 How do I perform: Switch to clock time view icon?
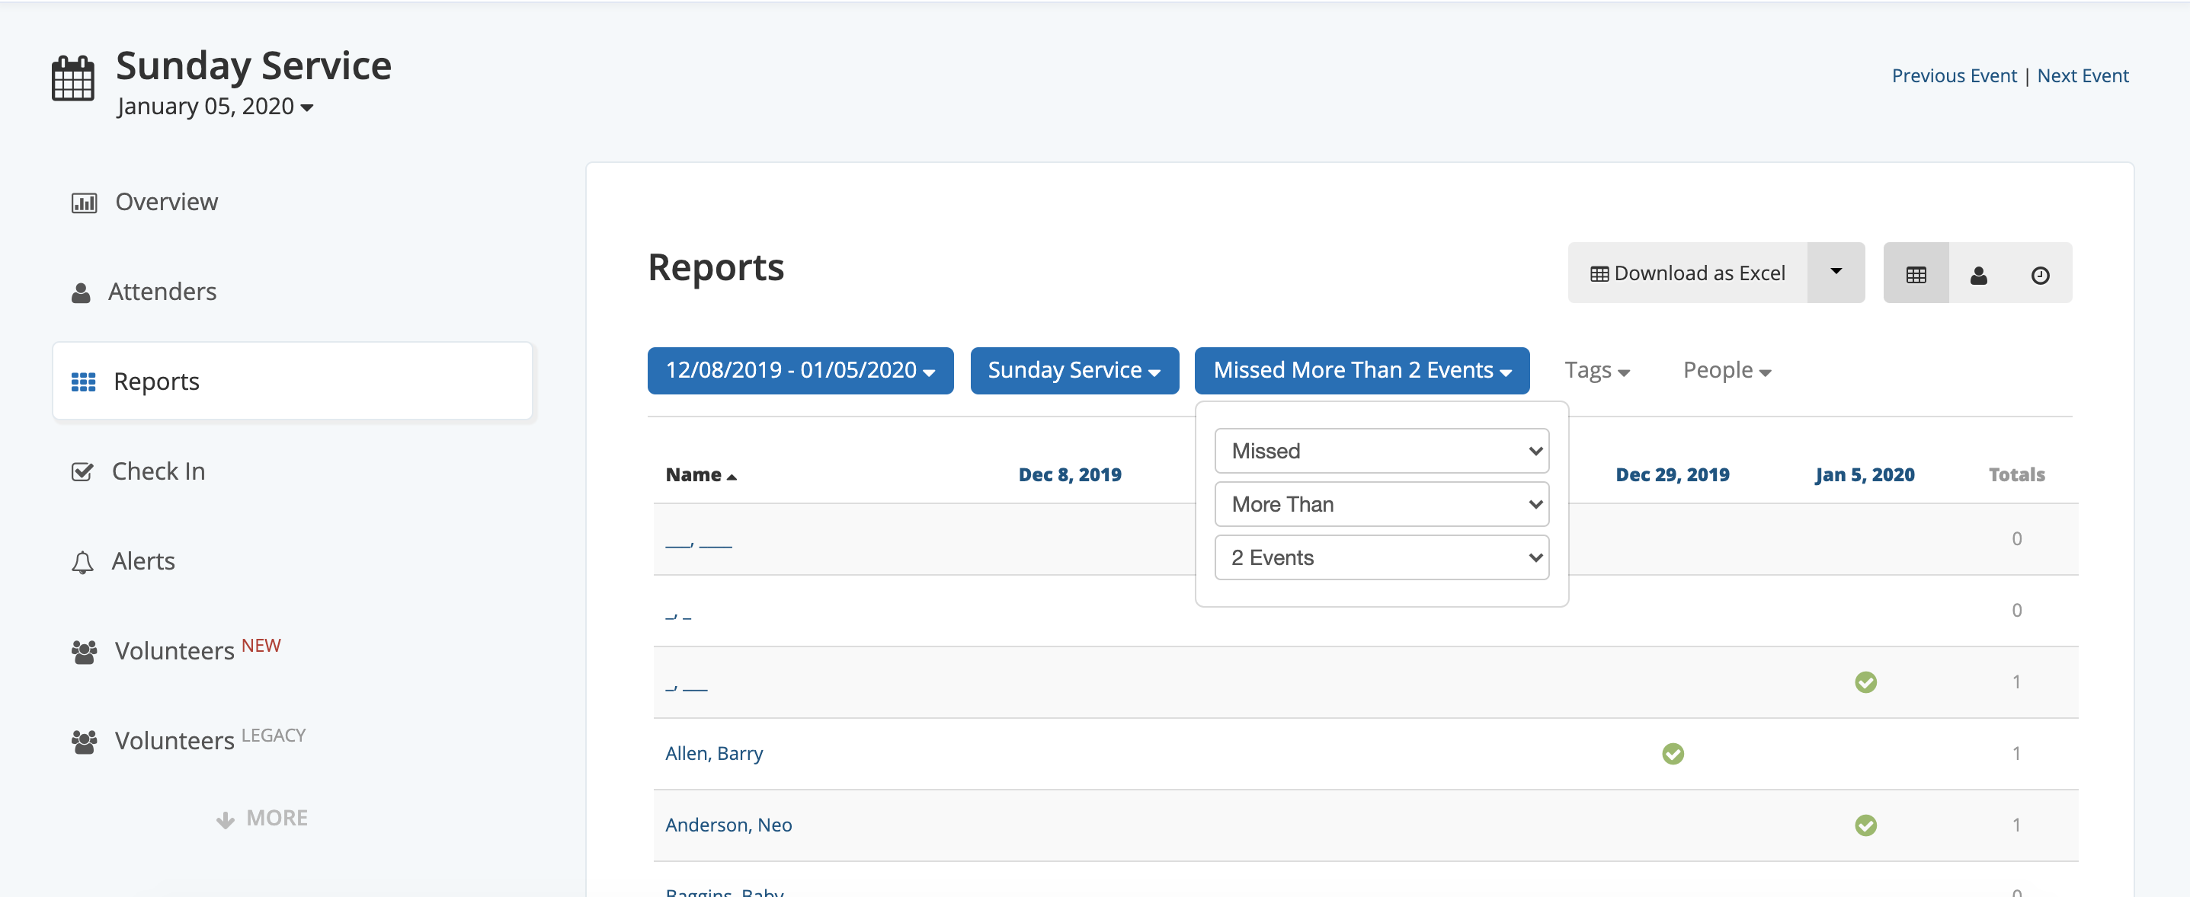pyautogui.click(x=2041, y=274)
